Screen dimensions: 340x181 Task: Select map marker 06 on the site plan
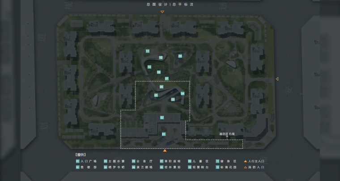pos(161,87)
